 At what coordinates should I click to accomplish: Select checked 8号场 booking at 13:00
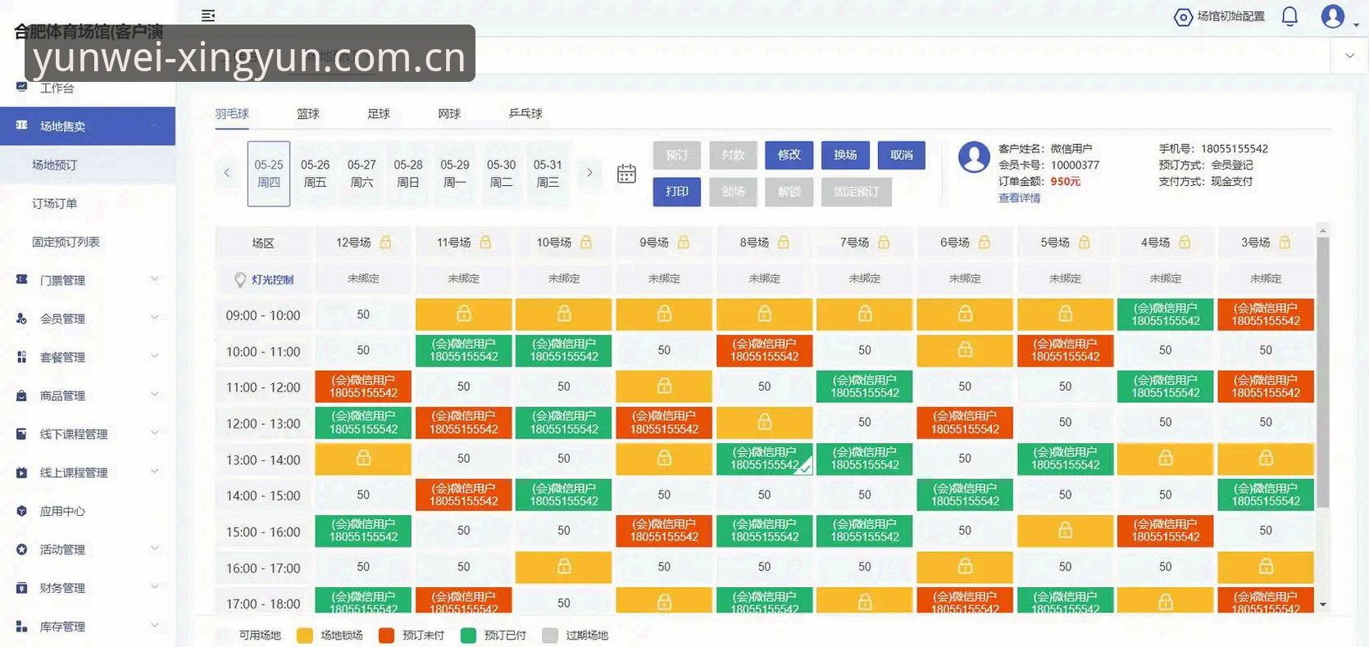click(x=765, y=459)
